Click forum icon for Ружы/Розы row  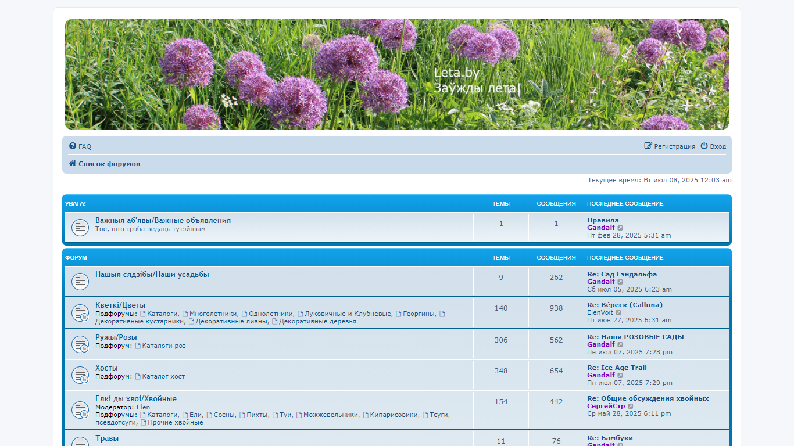[80, 344]
